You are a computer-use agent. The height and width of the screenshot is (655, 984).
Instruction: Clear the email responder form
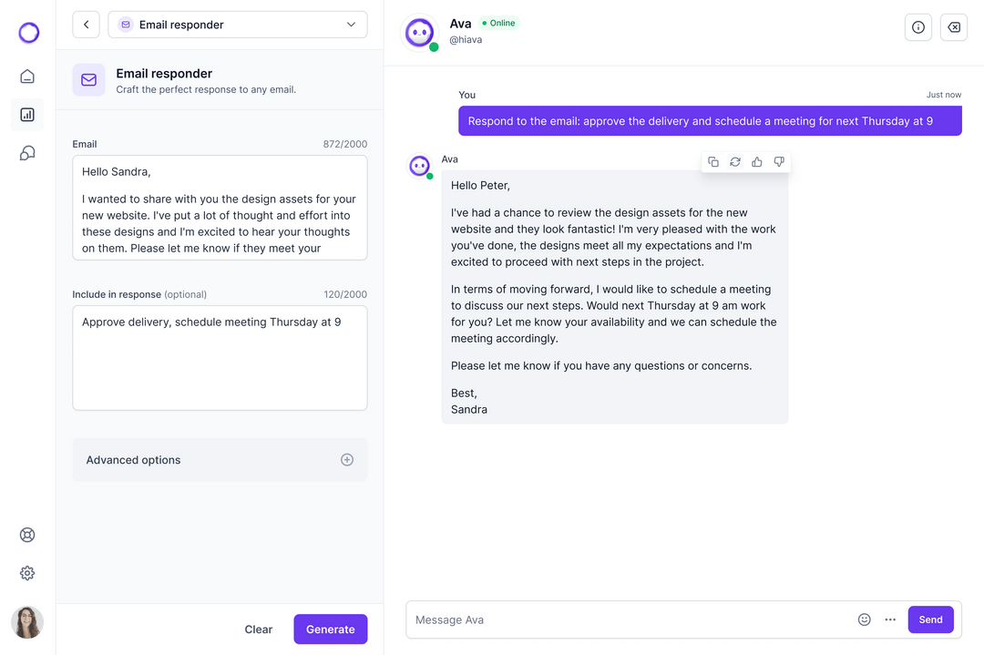click(x=258, y=629)
